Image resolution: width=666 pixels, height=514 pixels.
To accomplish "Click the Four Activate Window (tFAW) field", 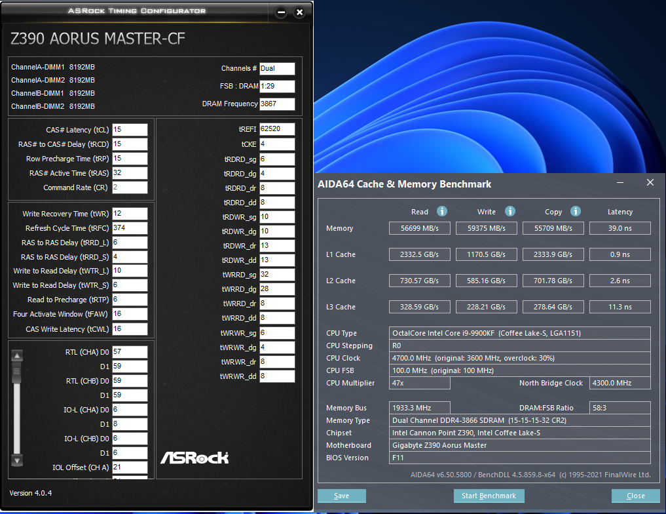I will pos(130,314).
